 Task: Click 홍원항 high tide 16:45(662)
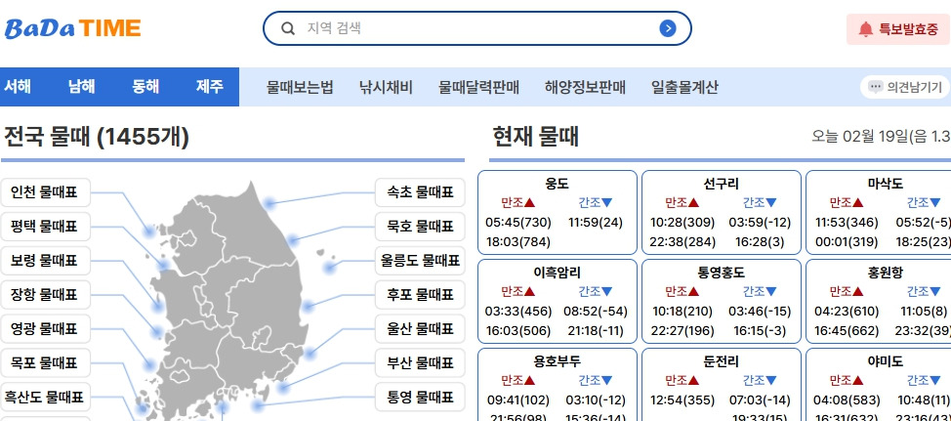click(x=848, y=331)
